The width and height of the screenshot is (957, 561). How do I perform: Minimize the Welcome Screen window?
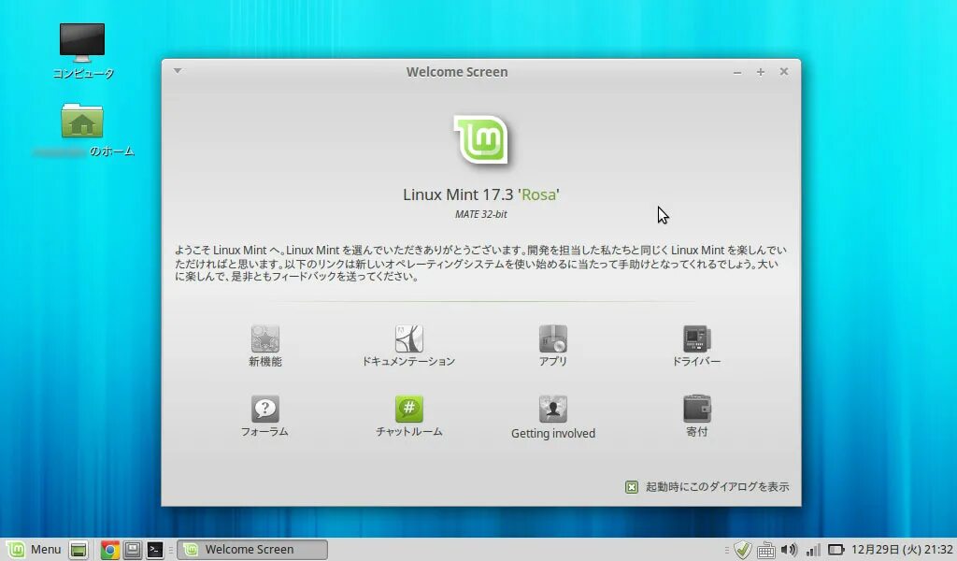click(737, 72)
